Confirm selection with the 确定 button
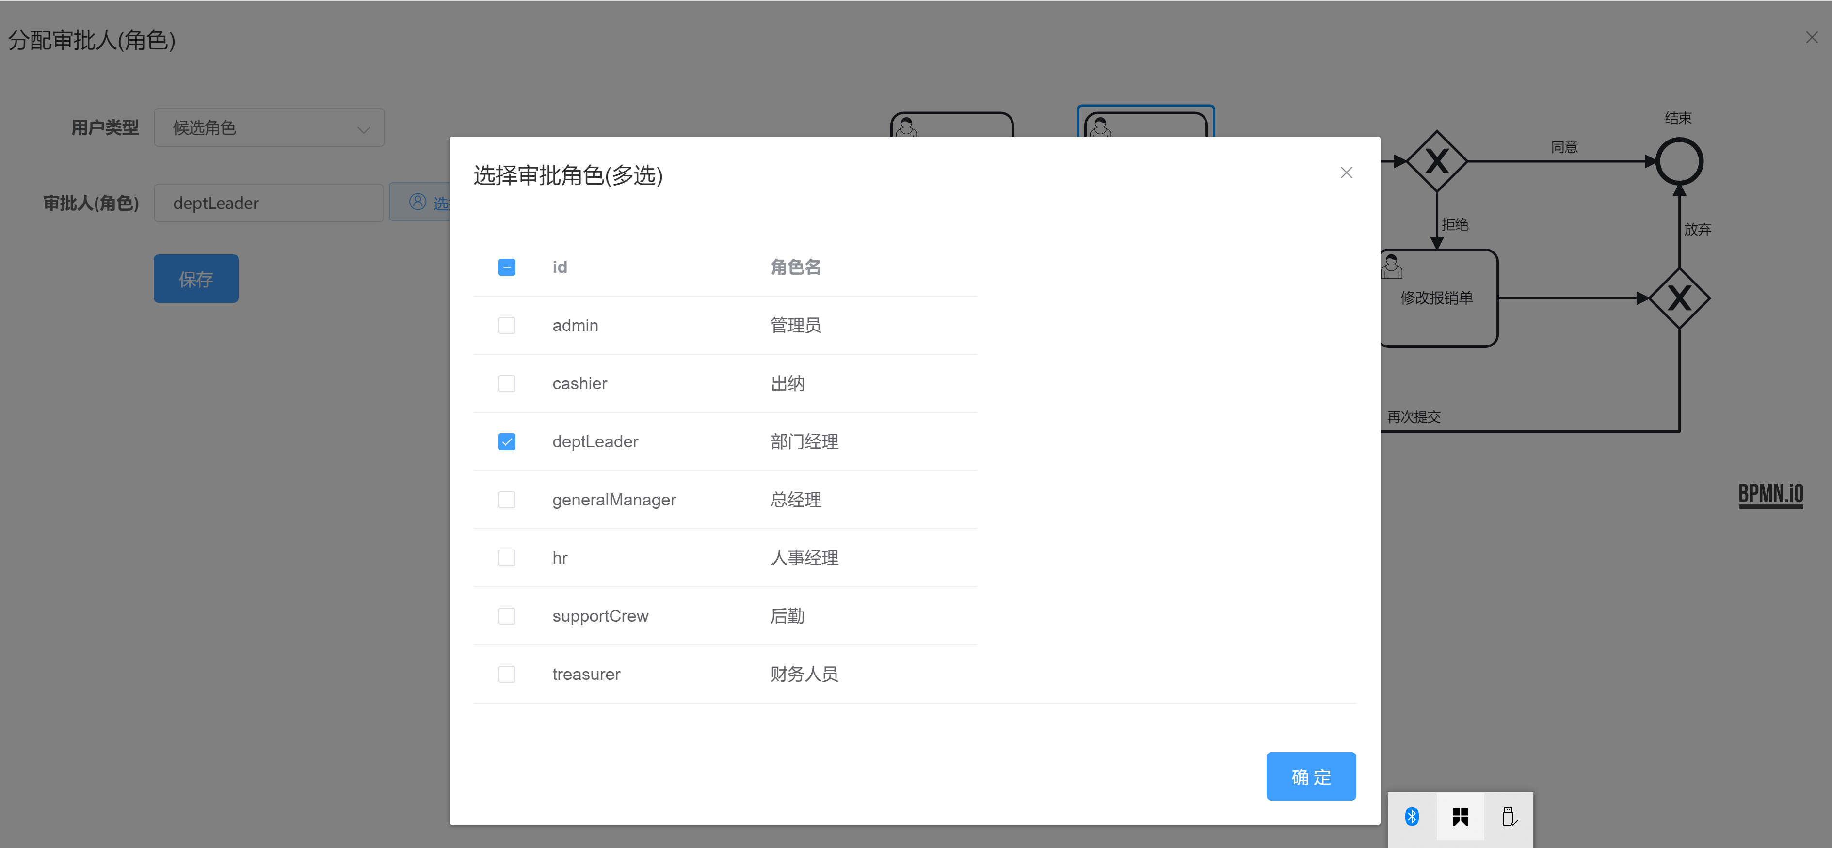The width and height of the screenshot is (1832, 848). [x=1311, y=776]
